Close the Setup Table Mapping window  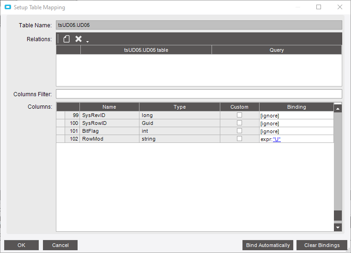click(340, 7)
